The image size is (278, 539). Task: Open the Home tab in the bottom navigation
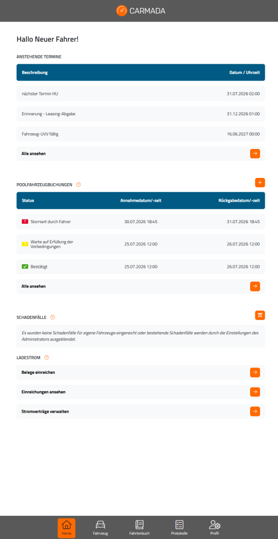(66, 528)
